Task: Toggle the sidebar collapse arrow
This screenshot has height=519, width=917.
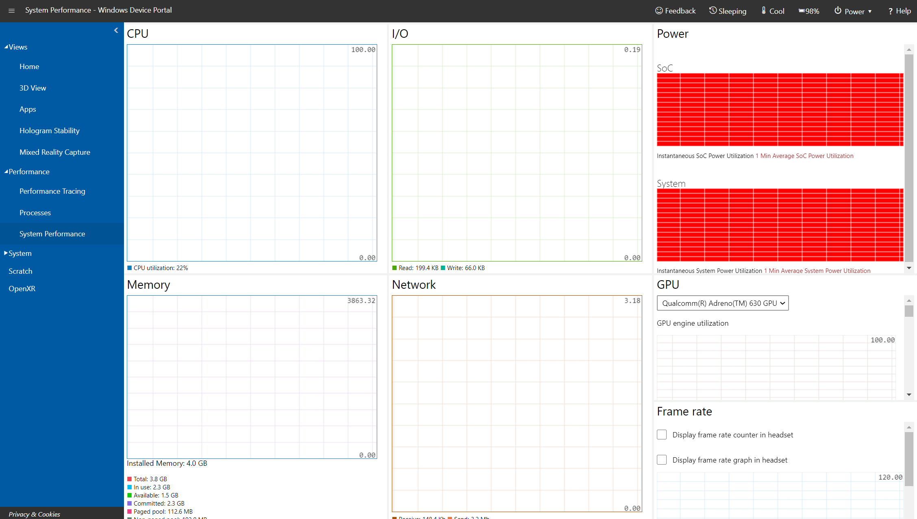Action: click(117, 30)
